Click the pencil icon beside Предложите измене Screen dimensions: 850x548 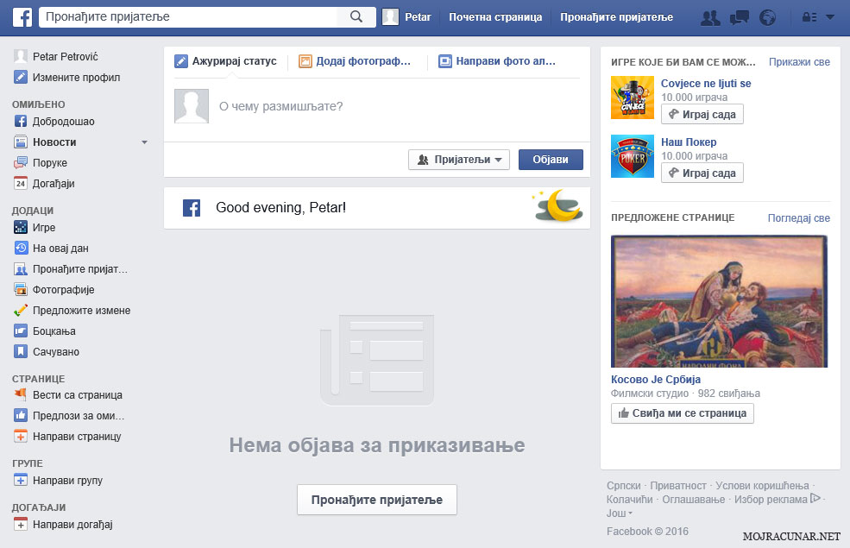coord(21,310)
